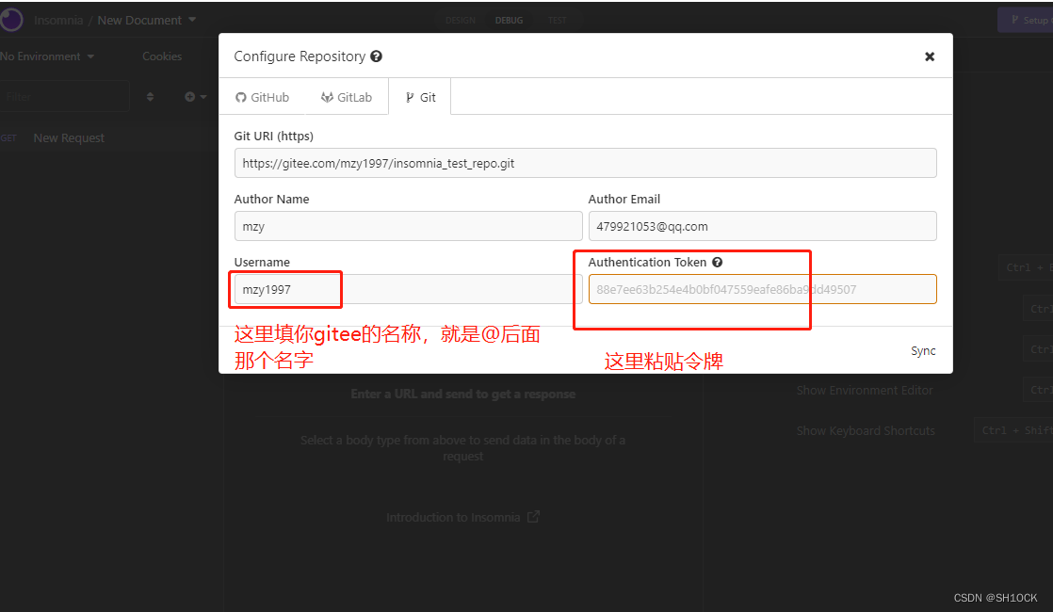Open the New Document title dropdown
1053x612 pixels.
(x=192, y=19)
